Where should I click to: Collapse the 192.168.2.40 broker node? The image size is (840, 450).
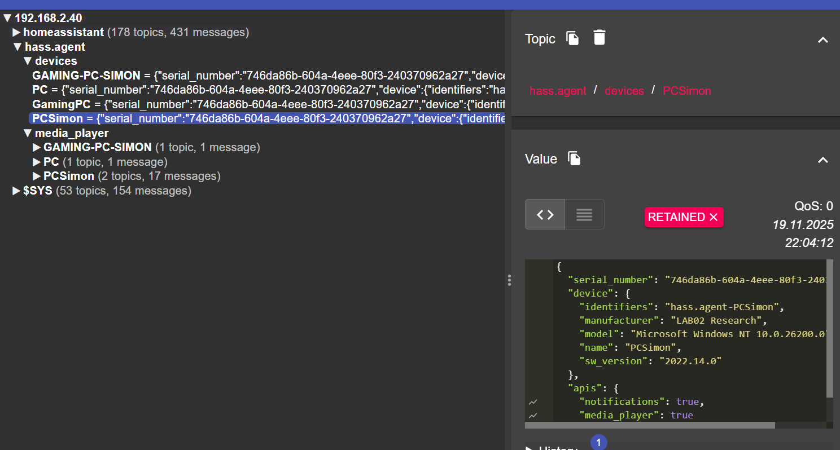pos(7,18)
